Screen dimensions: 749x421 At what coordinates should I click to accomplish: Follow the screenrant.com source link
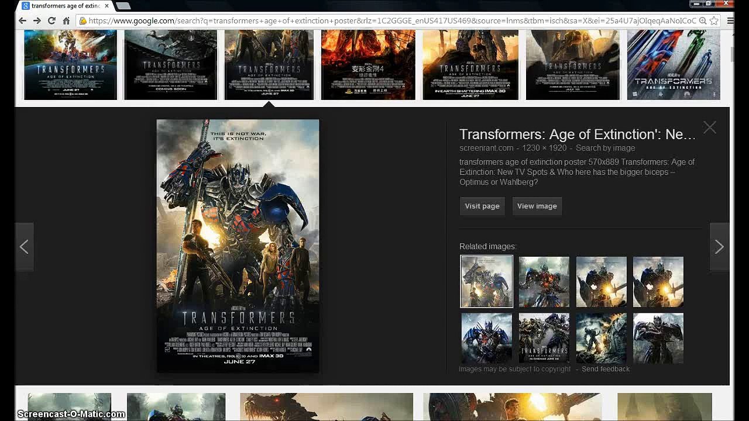(486, 148)
